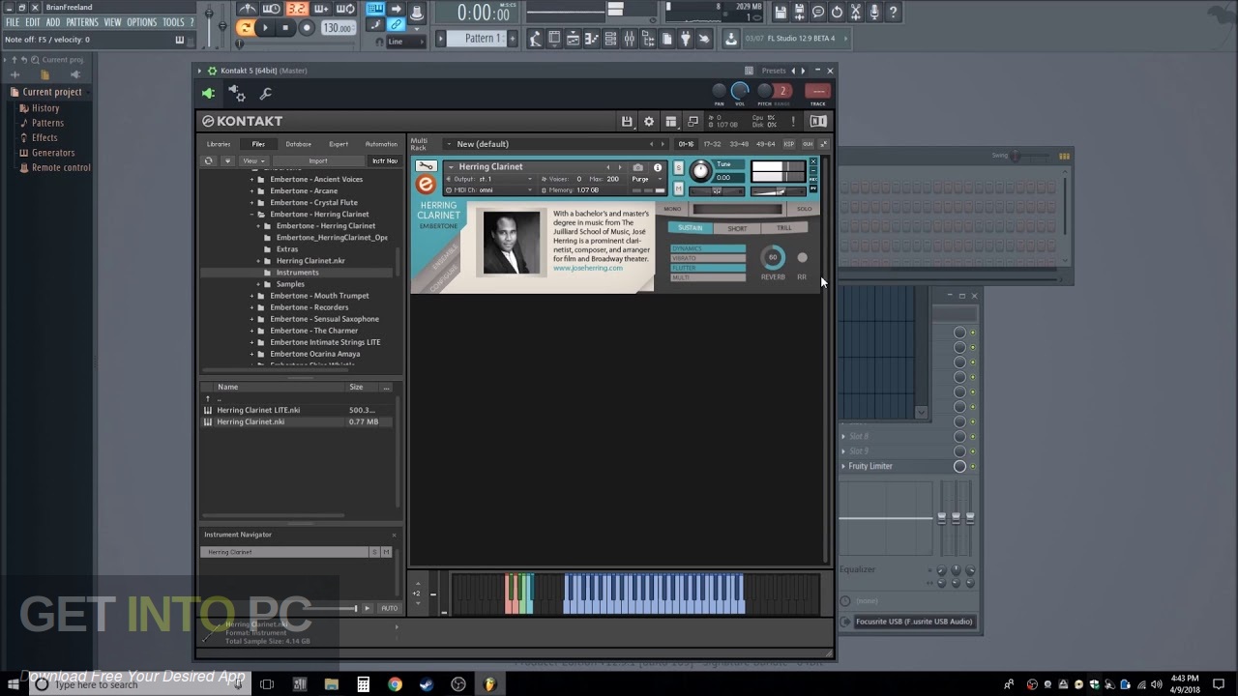Image resolution: width=1238 pixels, height=696 pixels.
Task: Open Steam from Windows taskbar
Action: click(x=427, y=684)
